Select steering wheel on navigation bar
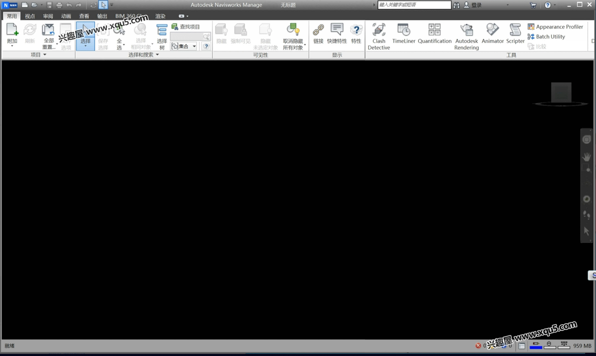The image size is (596, 356). click(586, 140)
